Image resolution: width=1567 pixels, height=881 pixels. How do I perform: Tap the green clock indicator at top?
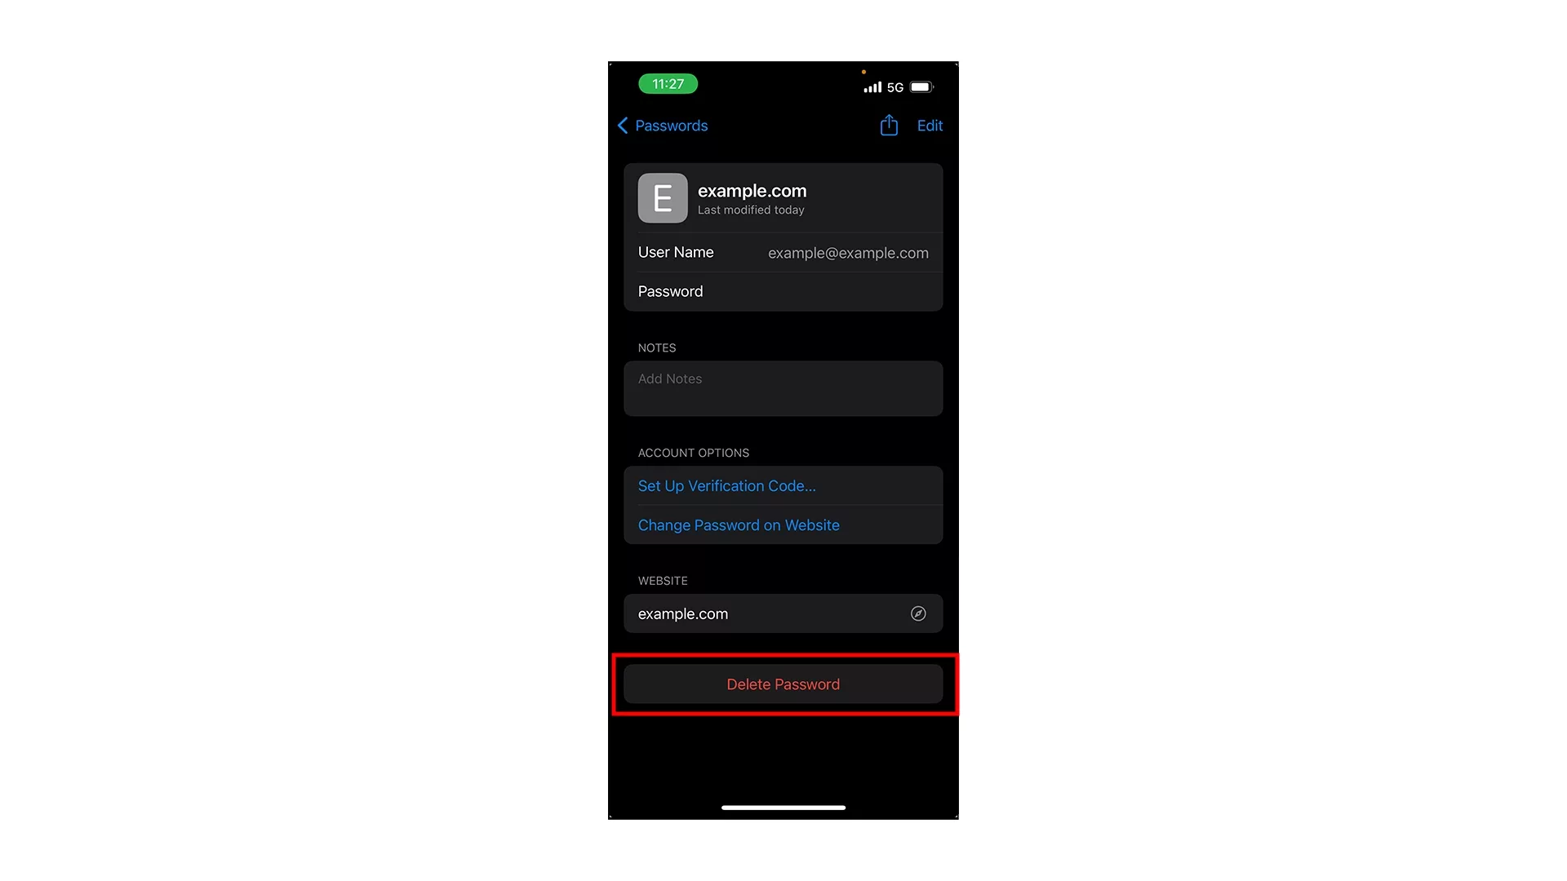[666, 84]
